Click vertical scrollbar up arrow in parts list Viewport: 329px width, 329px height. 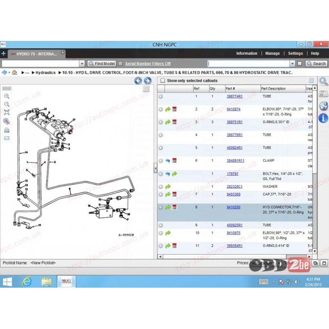(x=315, y=88)
